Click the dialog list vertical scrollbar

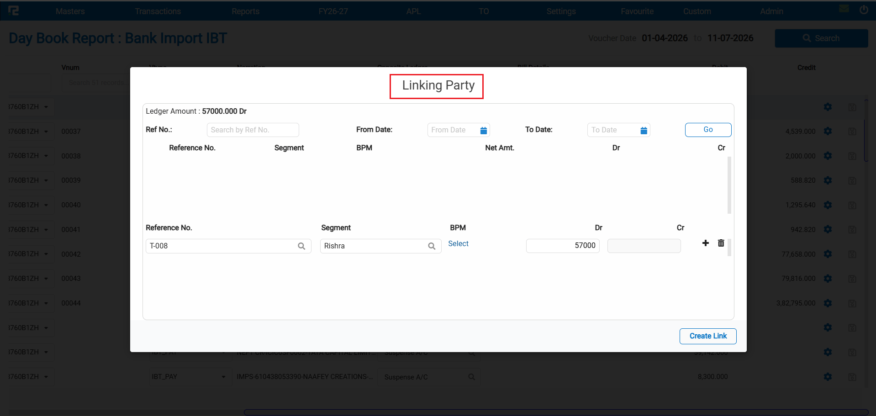pyautogui.click(x=729, y=185)
